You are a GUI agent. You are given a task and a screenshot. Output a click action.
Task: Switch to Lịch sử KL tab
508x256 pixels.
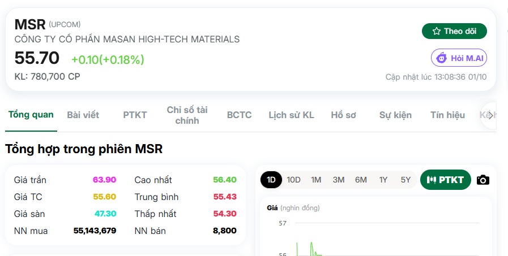[x=291, y=115]
